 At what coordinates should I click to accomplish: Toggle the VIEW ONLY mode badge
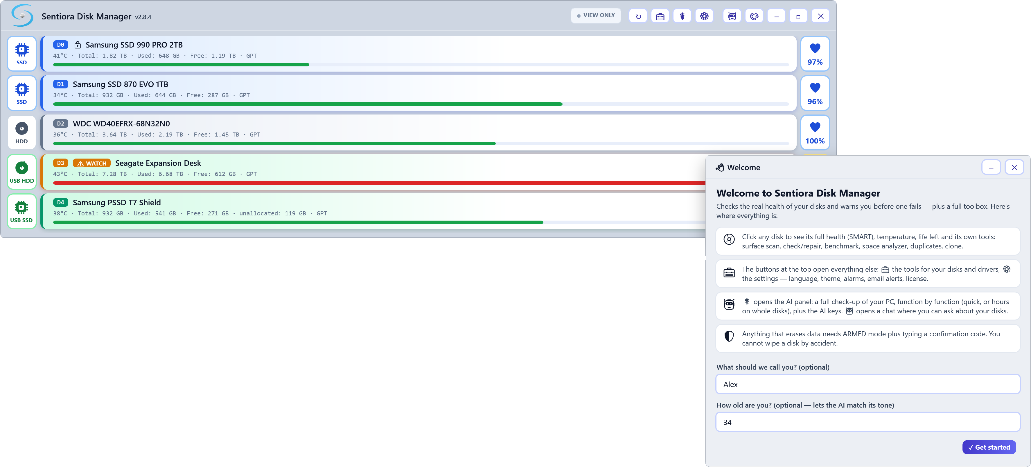click(596, 16)
